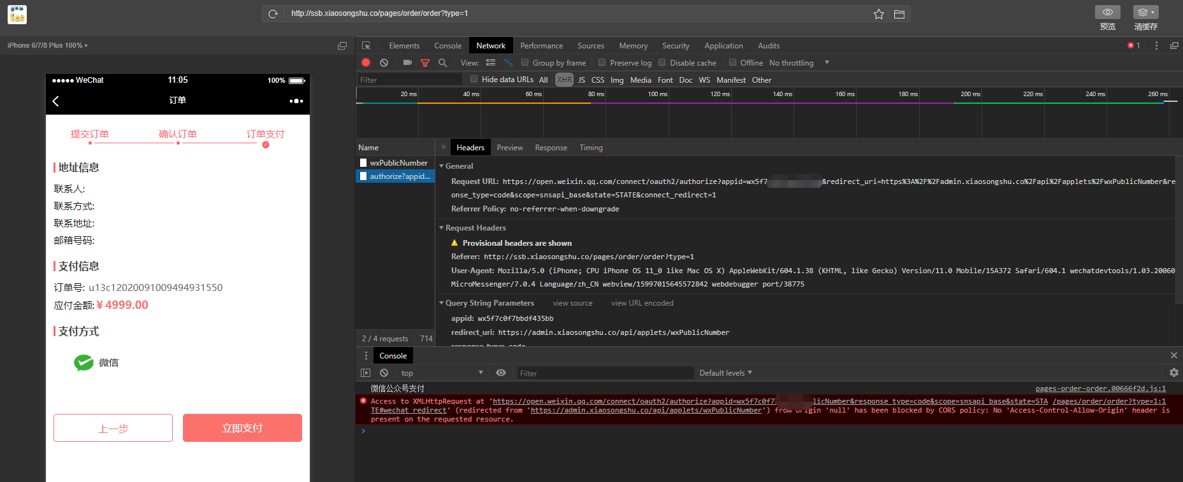Go back in WeChat simulator

point(56,101)
